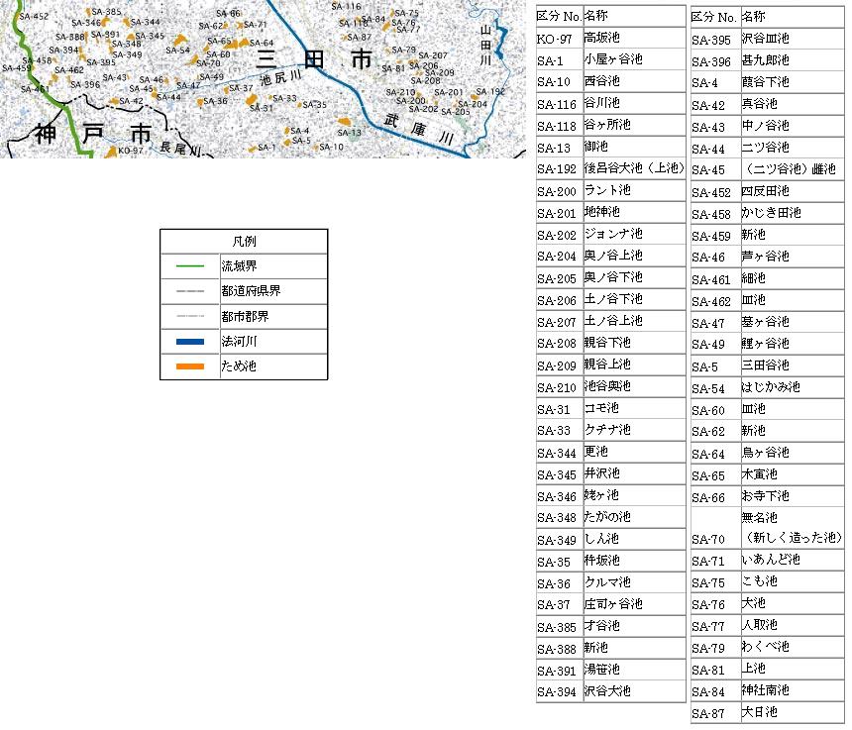Click the SA-13 pond label on map
The width and height of the screenshot is (852, 730).
click(350, 133)
